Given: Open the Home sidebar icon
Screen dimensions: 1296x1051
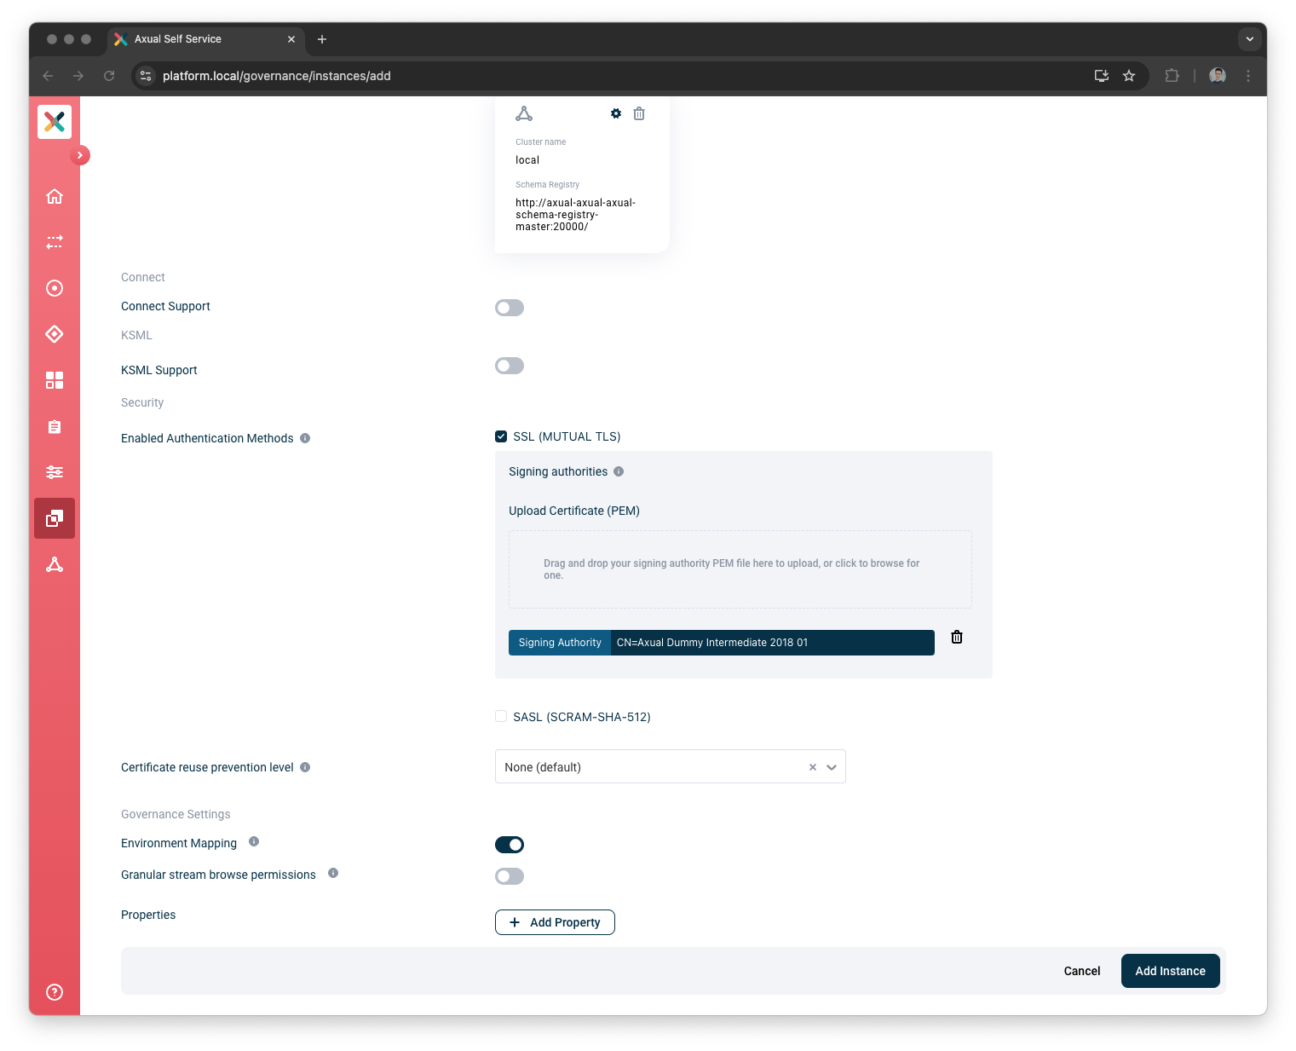Looking at the screenshot, I should (x=55, y=197).
